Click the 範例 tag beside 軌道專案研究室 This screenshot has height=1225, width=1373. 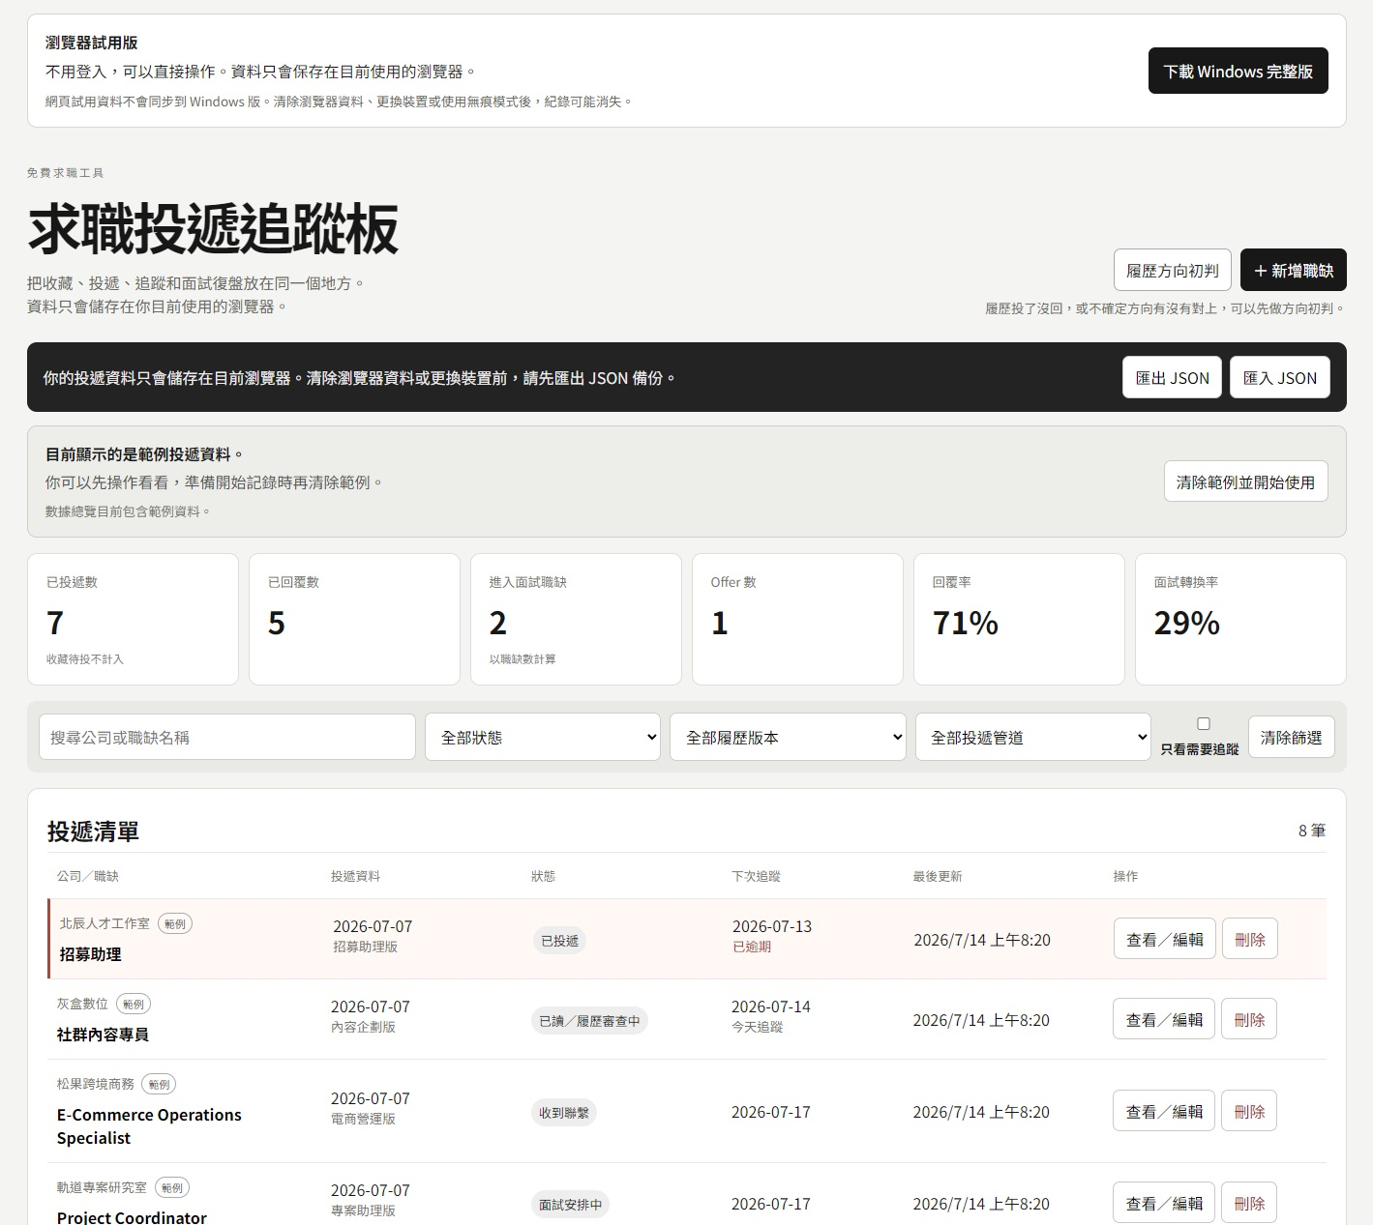(172, 1187)
